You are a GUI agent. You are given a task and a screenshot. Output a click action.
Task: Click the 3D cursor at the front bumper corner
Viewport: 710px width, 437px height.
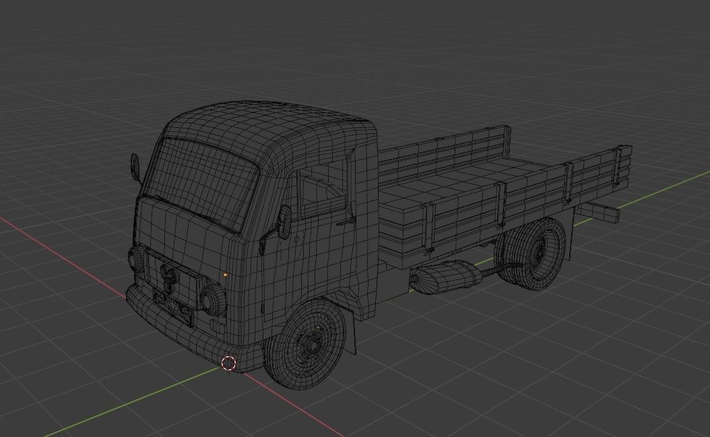point(228,363)
